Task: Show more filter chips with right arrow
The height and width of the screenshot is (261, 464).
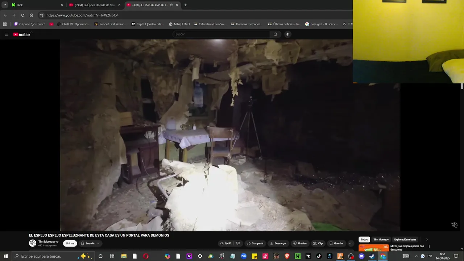Action: tap(427, 240)
